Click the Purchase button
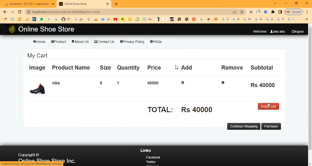 pos(271,126)
